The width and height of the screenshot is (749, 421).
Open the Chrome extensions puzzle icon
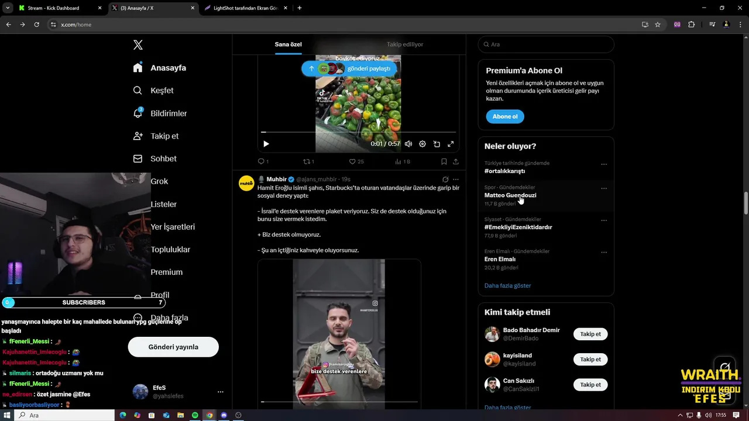coord(692,25)
